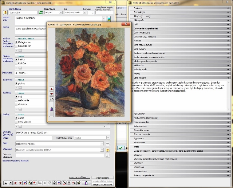Click the red question mark with figure icon
This screenshot has height=188, width=233.
click(x=74, y=183)
